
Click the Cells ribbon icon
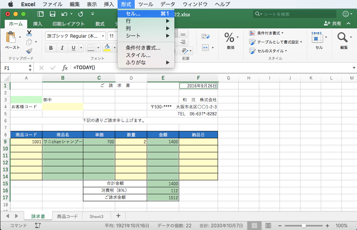point(317,37)
